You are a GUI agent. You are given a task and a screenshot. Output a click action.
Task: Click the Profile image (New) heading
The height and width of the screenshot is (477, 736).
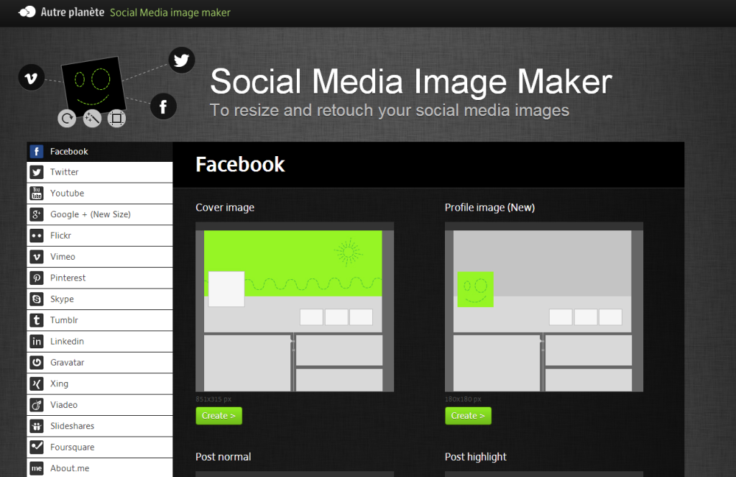489,207
